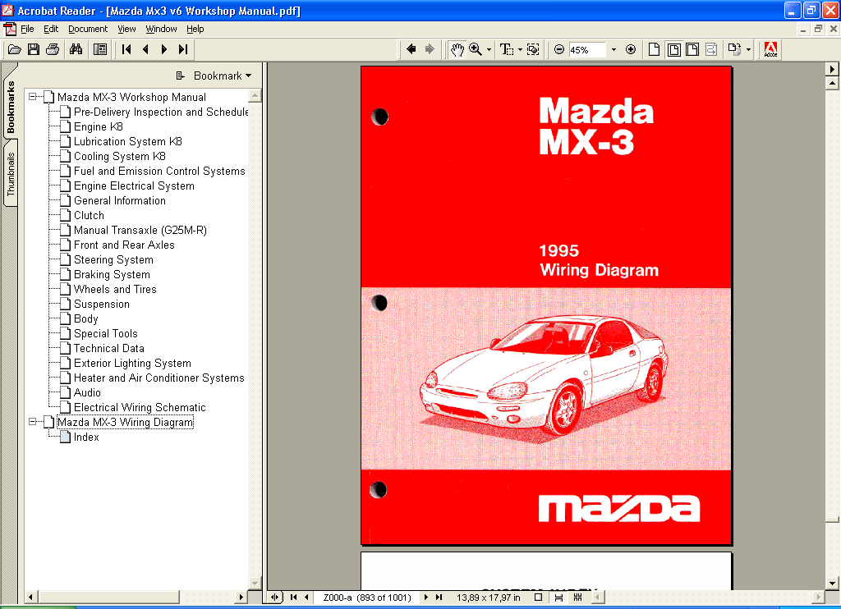
Task: Select Continuous Facing layout in status bar
Action: (x=577, y=598)
